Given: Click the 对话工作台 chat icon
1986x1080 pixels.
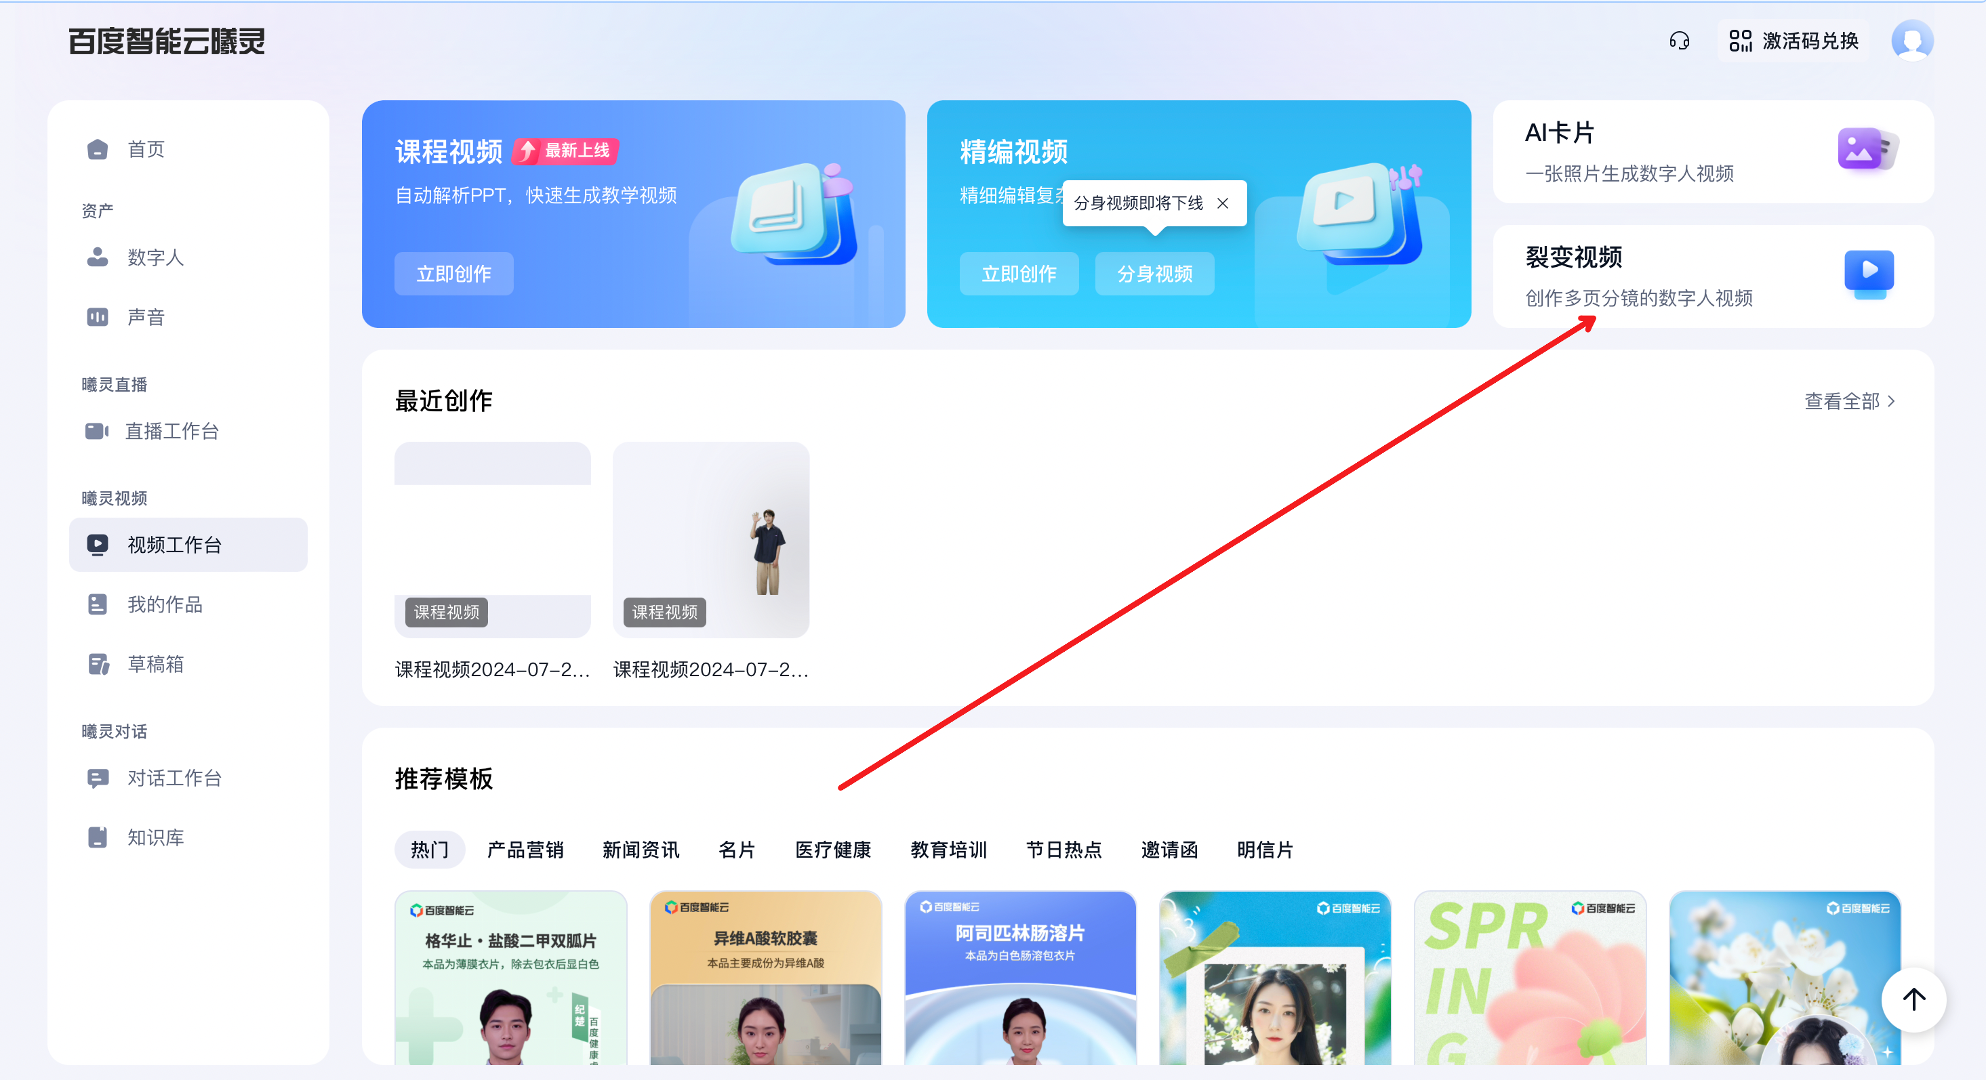Looking at the screenshot, I should (x=98, y=778).
